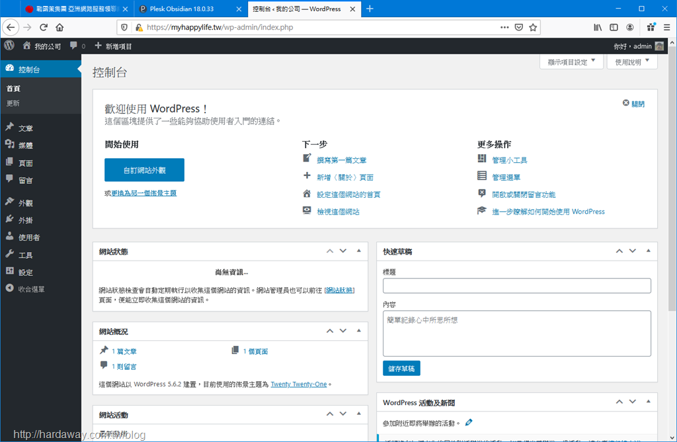Image resolution: width=677 pixels, height=442 pixels.
Task: Click the WordPress logo in admin bar
Action: coord(9,46)
